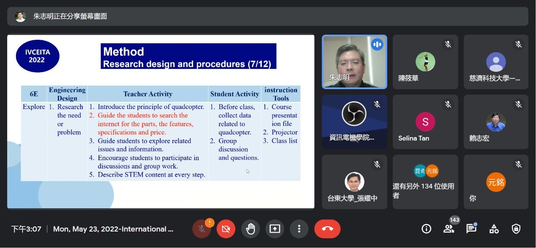
Task: Click the 6E column header
Action: [34, 94]
